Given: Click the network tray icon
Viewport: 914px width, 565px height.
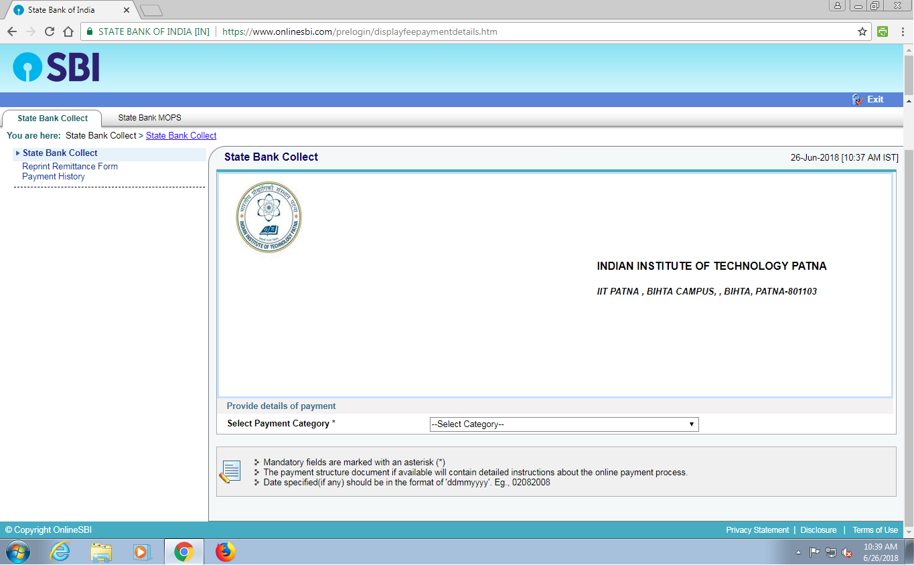Looking at the screenshot, I should pyautogui.click(x=831, y=552).
